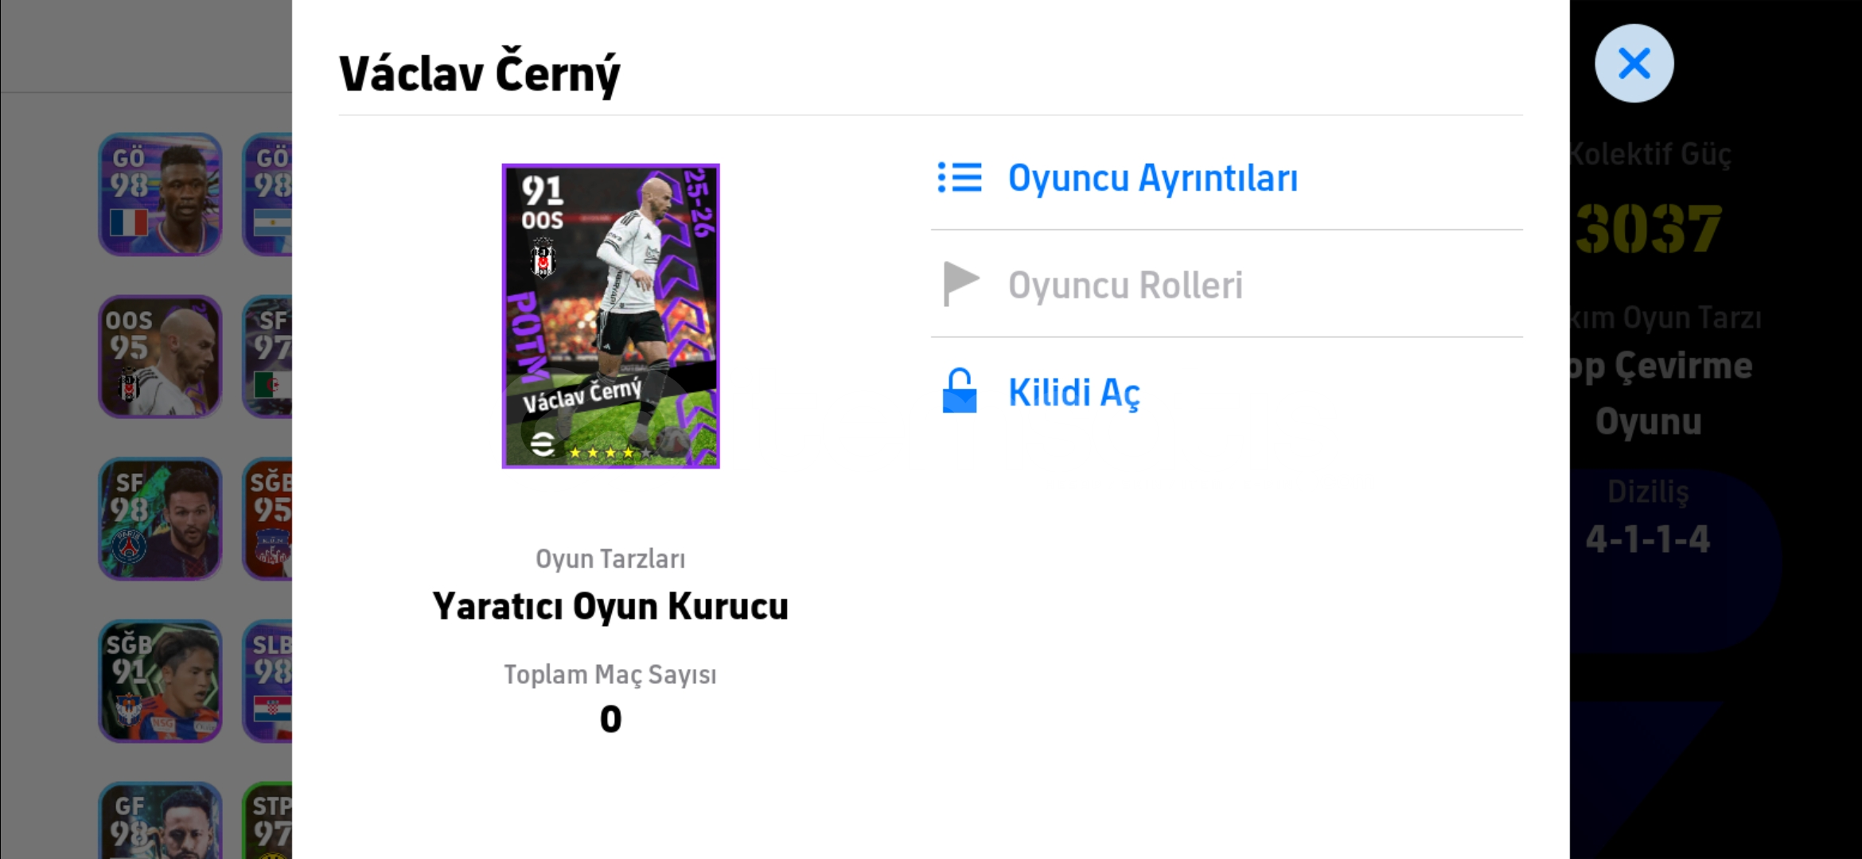Select the SĞB 91 player card
The image size is (1862, 859).
(160, 681)
